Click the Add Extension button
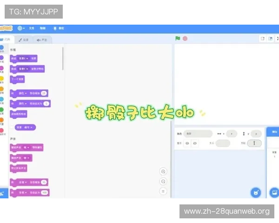Screen dimensions: 279x223 pos(4,193)
